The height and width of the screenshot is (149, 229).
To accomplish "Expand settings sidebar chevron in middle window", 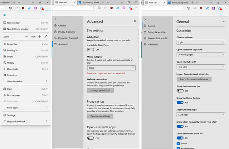I will tap(55, 19).
